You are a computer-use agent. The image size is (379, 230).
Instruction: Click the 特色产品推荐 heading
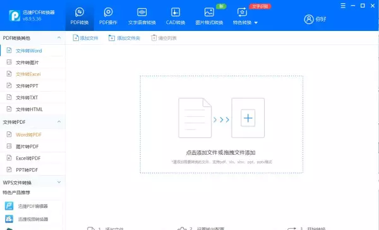(x=16, y=193)
